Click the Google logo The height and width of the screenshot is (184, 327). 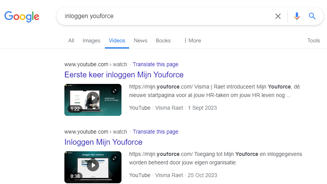click(x=22, y=17)
